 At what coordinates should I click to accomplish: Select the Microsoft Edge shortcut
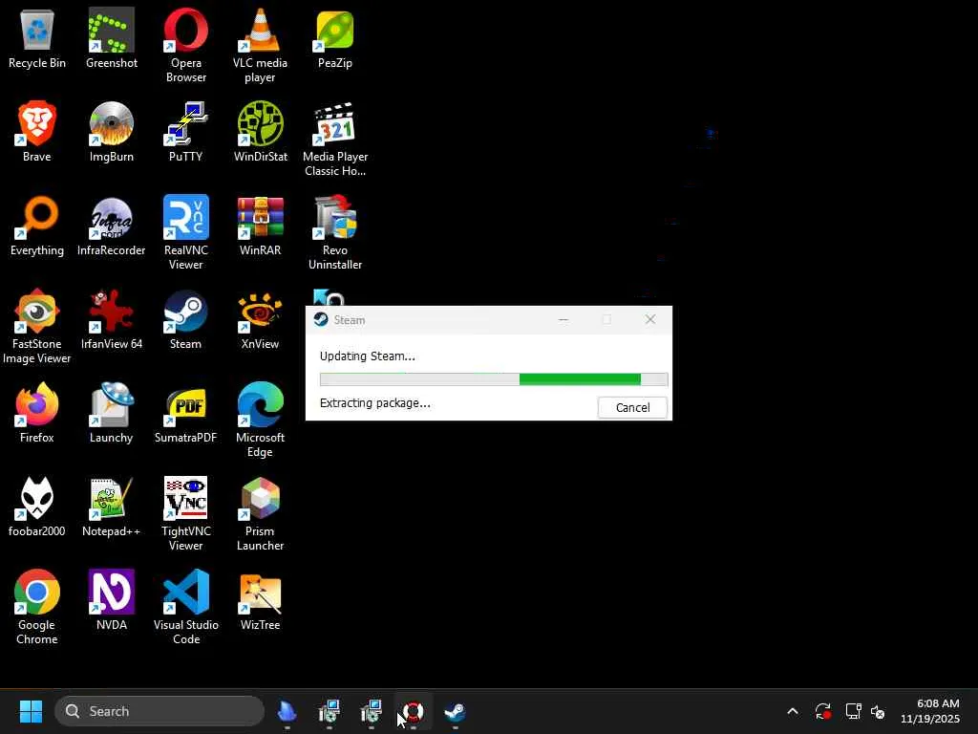pyautogui.click(x=260, y=421)
